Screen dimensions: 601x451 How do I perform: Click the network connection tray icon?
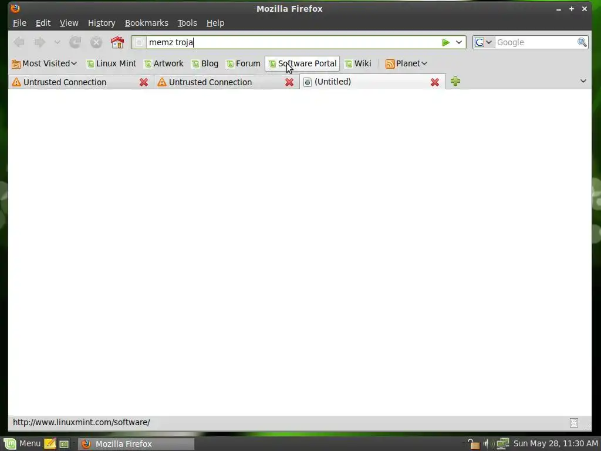tap(502, 444)
